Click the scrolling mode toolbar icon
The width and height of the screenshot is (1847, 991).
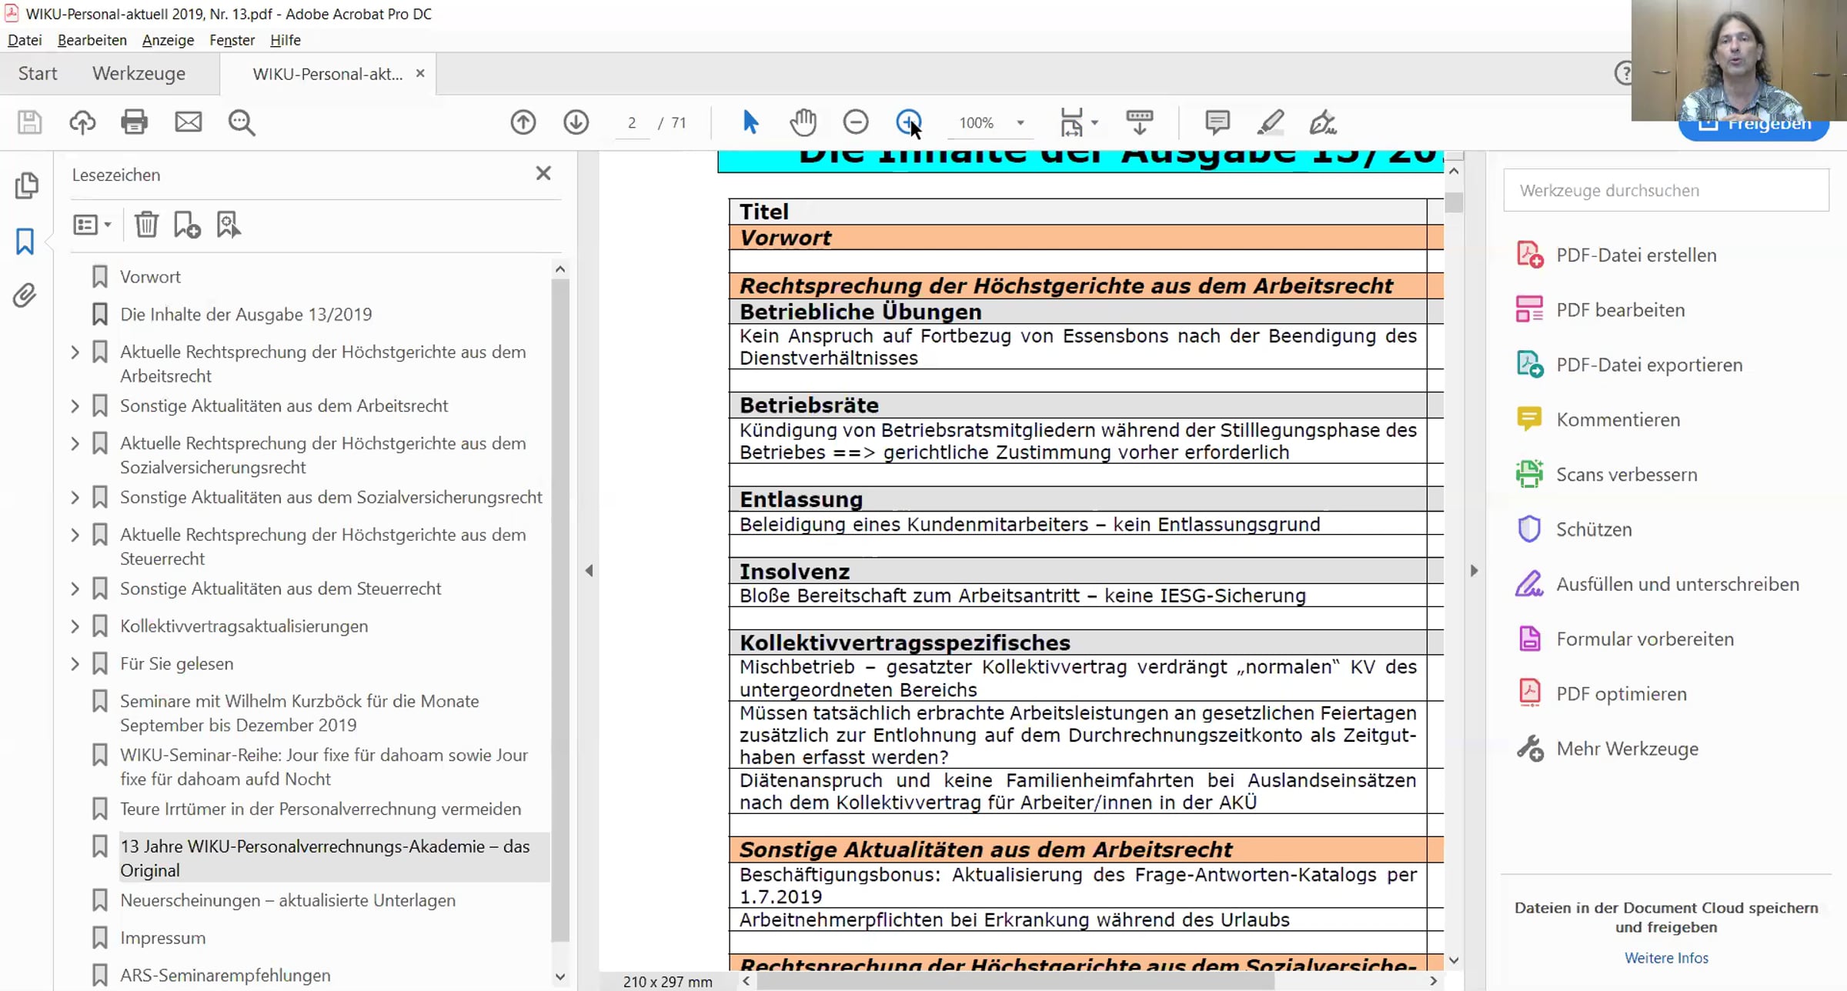point(1139,122)
